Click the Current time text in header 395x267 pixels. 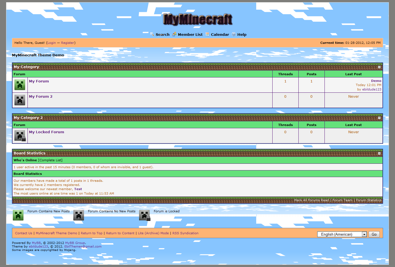tap(350, 43)
